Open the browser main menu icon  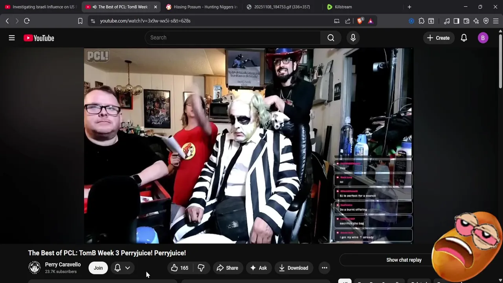click(496, 21)
